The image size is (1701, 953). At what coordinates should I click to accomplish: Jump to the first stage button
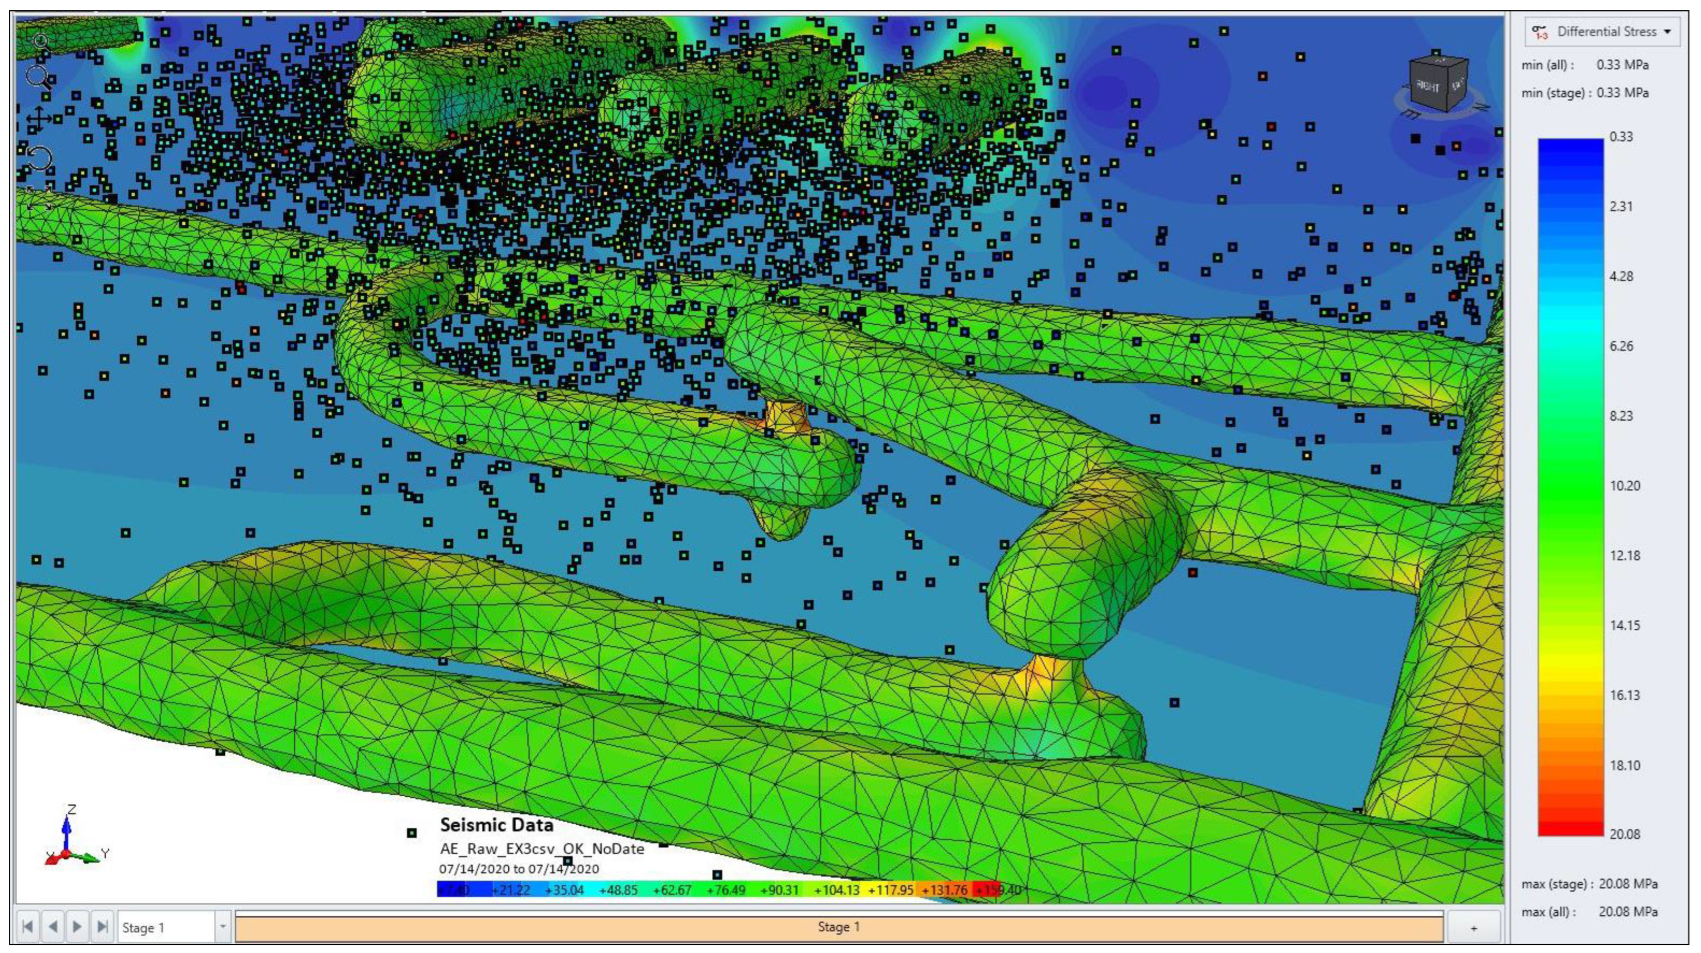pos(28,927)
